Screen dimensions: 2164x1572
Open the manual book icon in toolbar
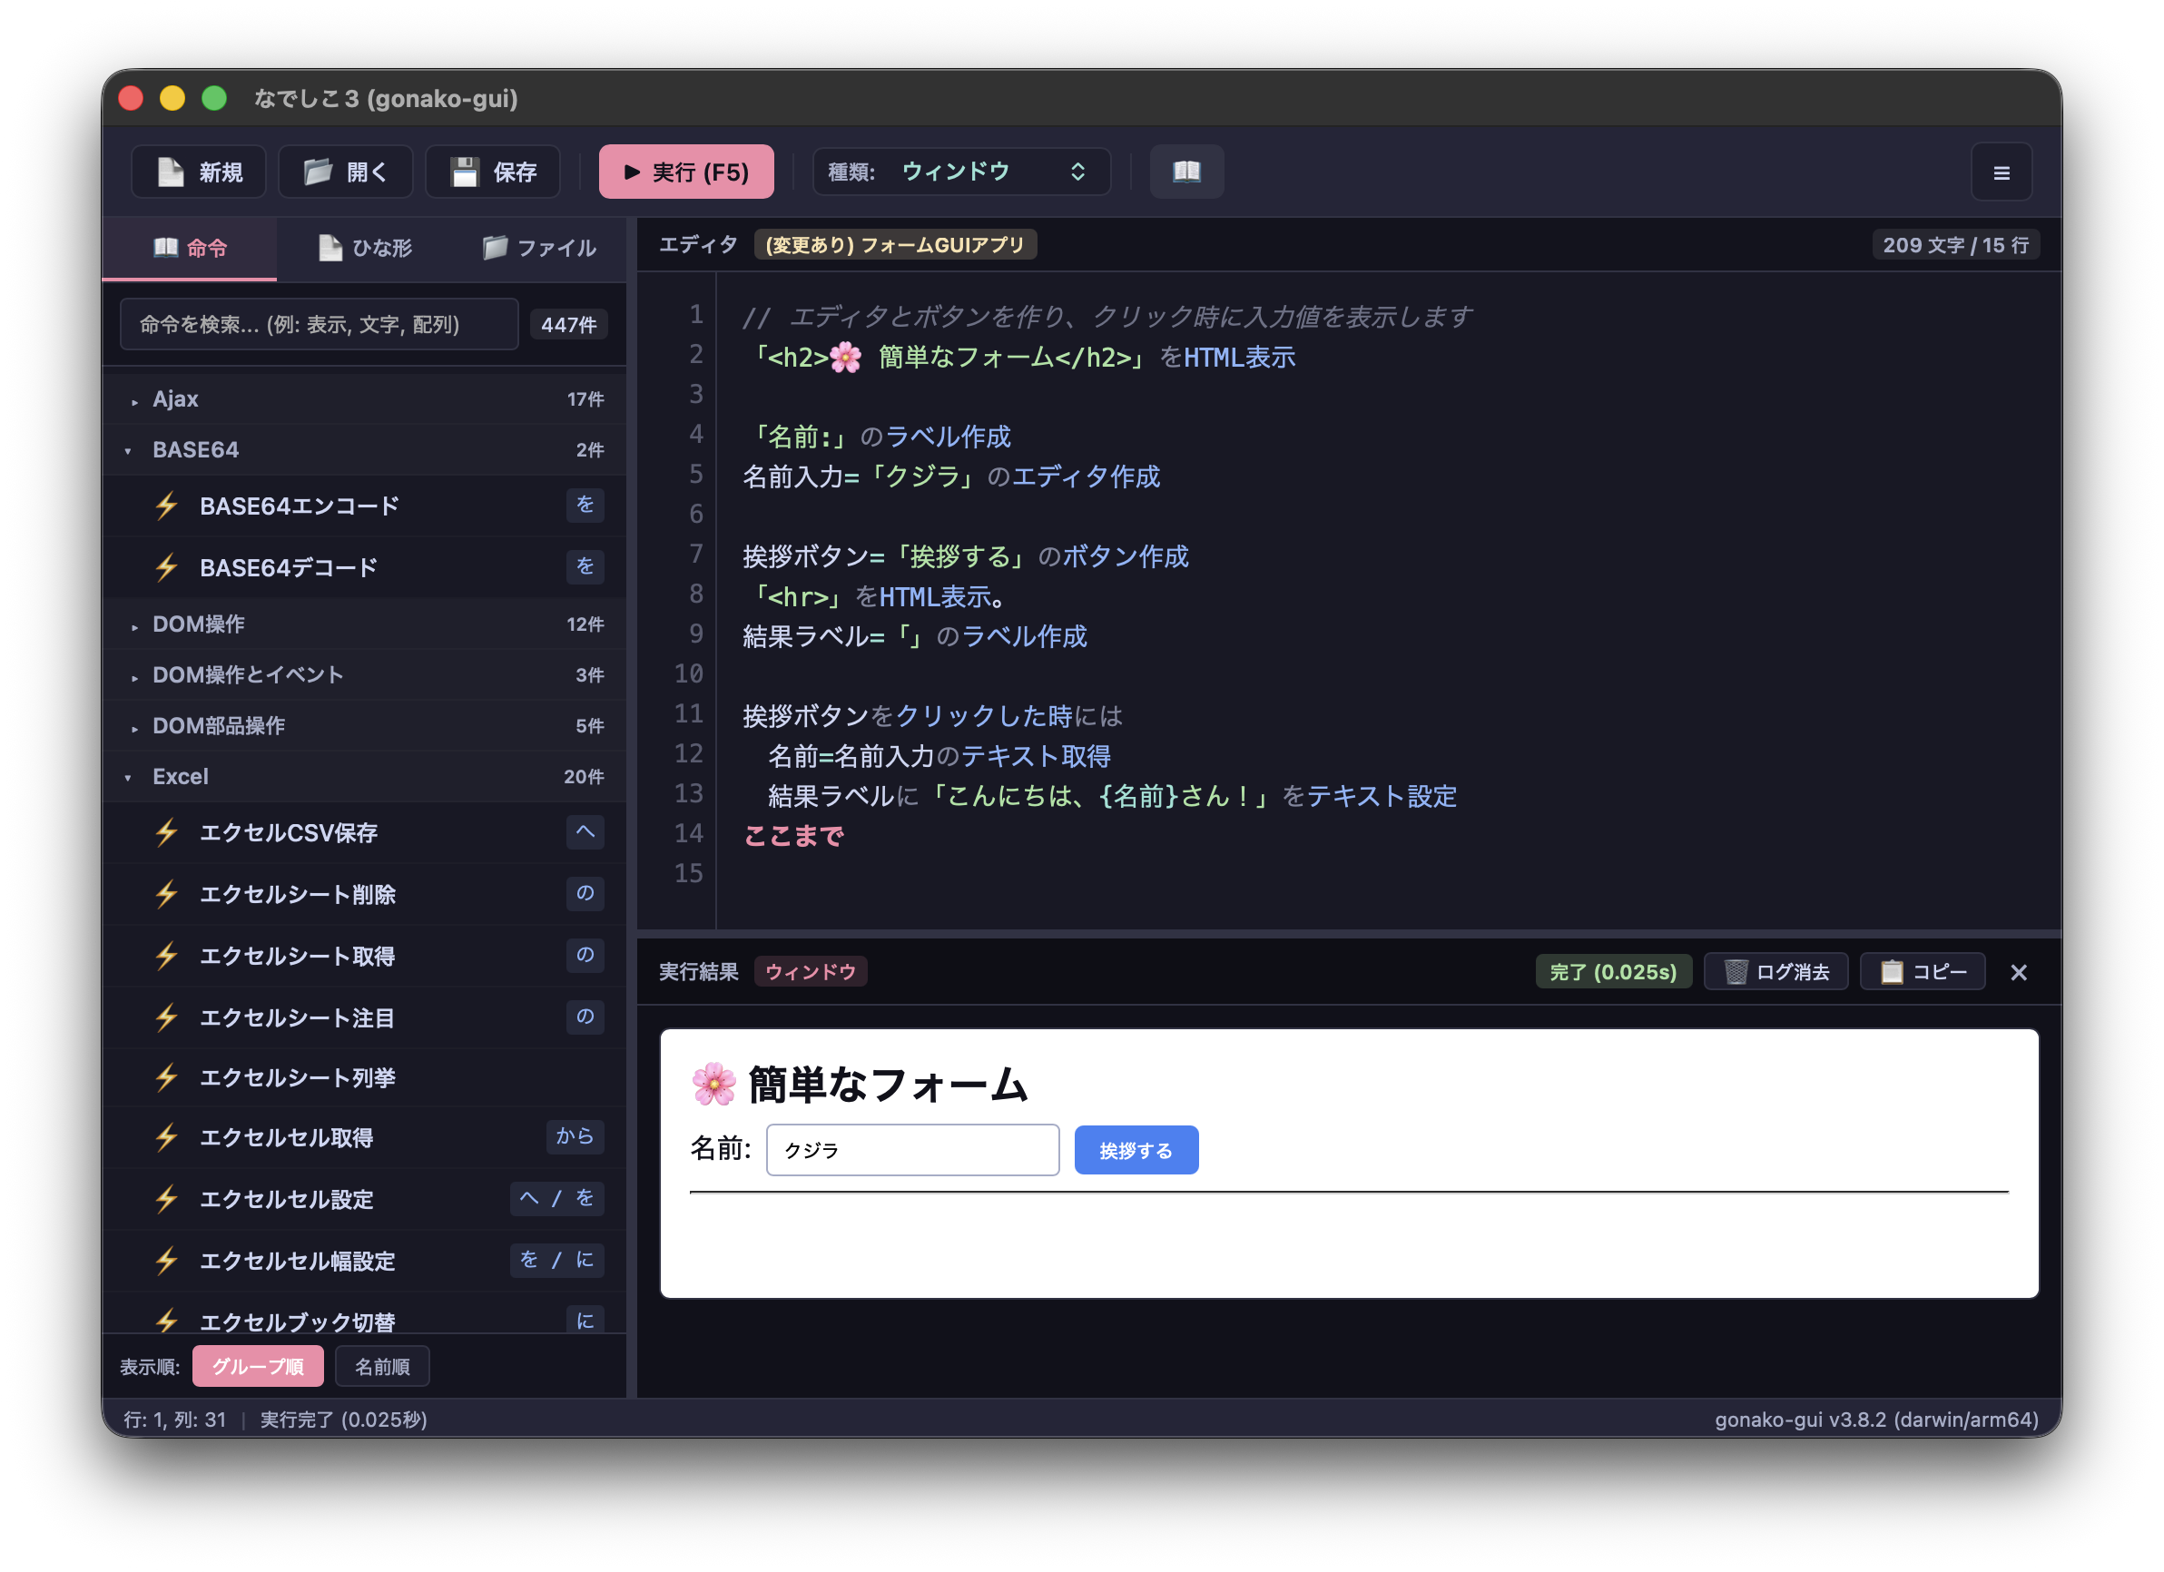(x=1186, y=172)
